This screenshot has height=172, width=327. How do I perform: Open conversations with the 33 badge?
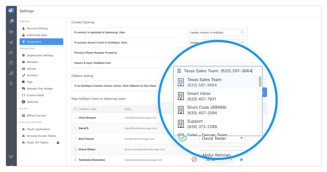pos(11,21)
